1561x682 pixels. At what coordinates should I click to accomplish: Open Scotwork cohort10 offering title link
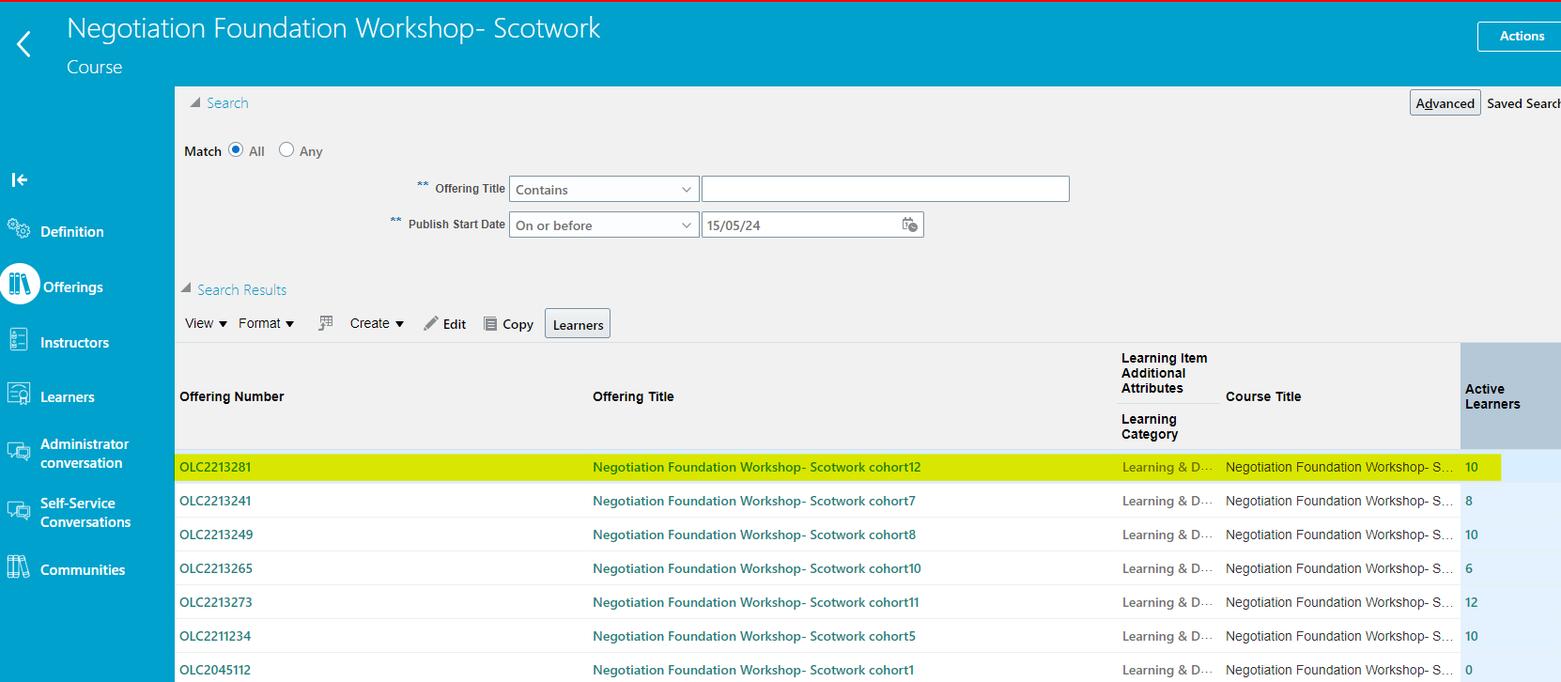click(756, 568)
